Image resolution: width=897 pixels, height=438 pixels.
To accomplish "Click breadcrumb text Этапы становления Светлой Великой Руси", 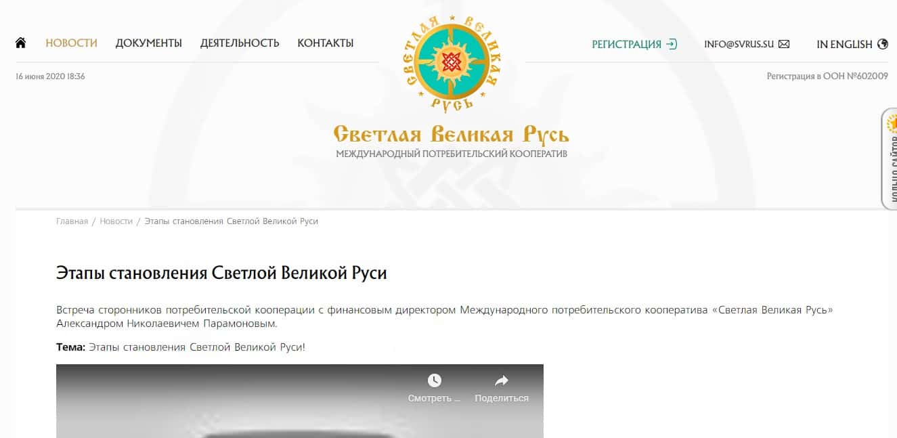I will 231,221.
